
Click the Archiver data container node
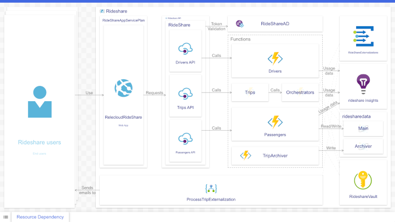coord(363,147)
